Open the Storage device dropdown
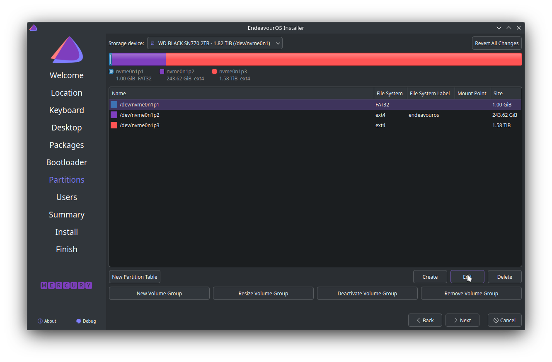 point(215,43)
